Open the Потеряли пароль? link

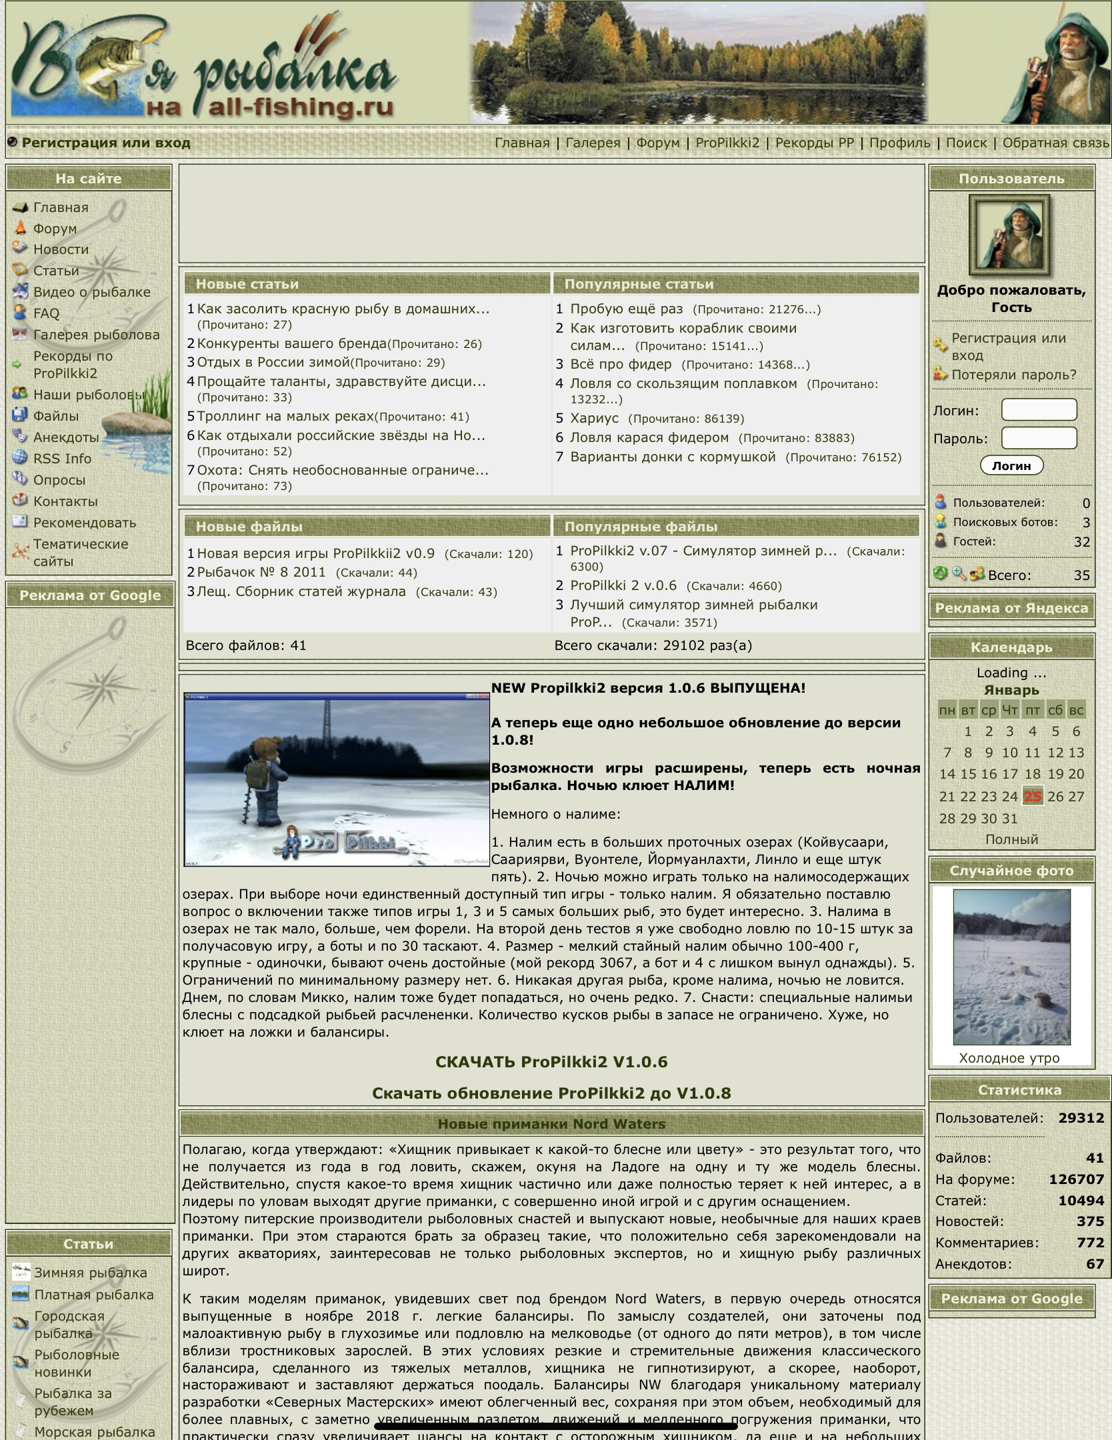1014,375
